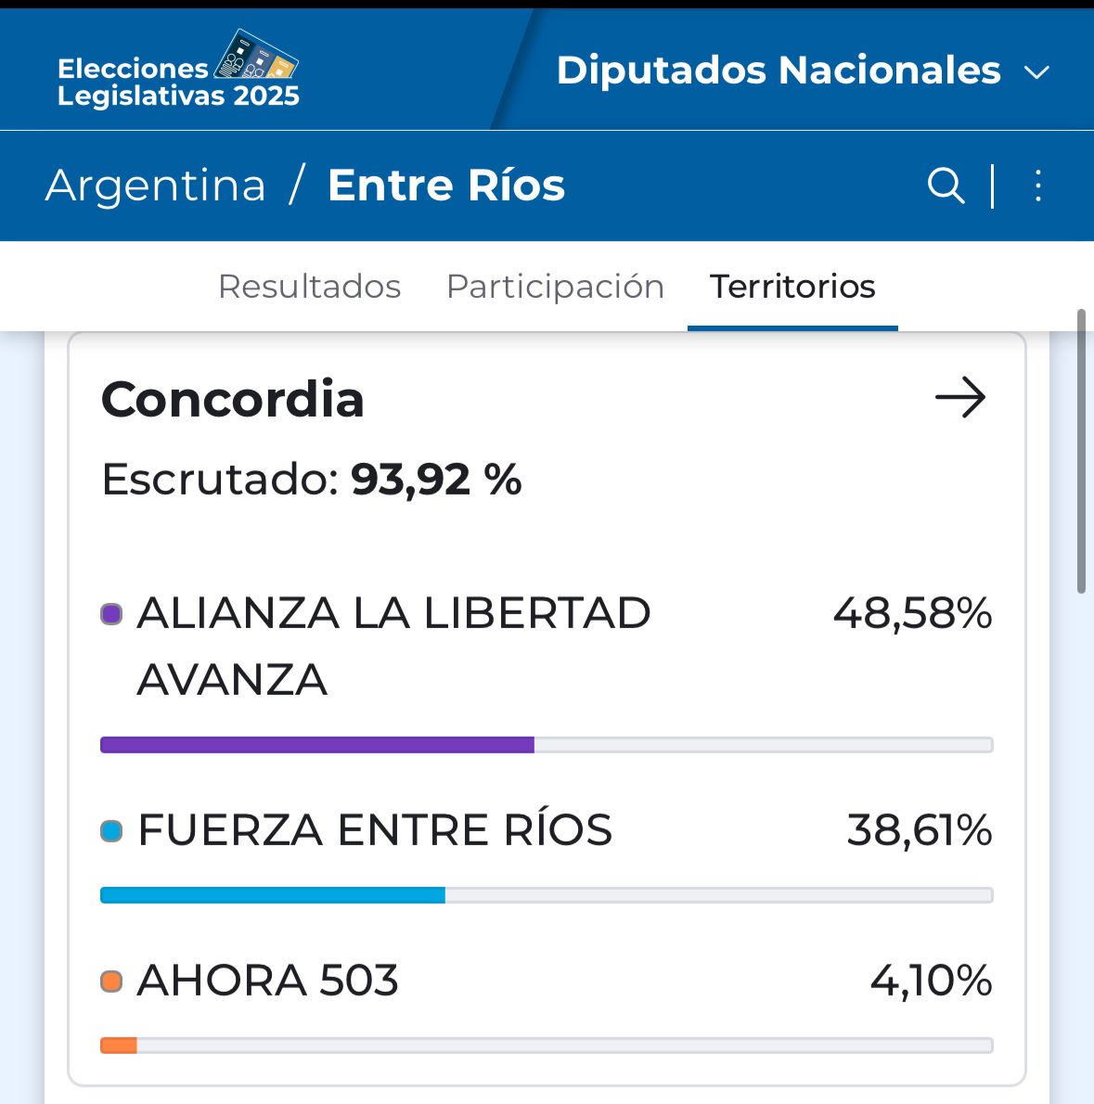Switch to the Participación tab
The width and height of the screenshot is (1094, 1104).
(x=555, y=287)
